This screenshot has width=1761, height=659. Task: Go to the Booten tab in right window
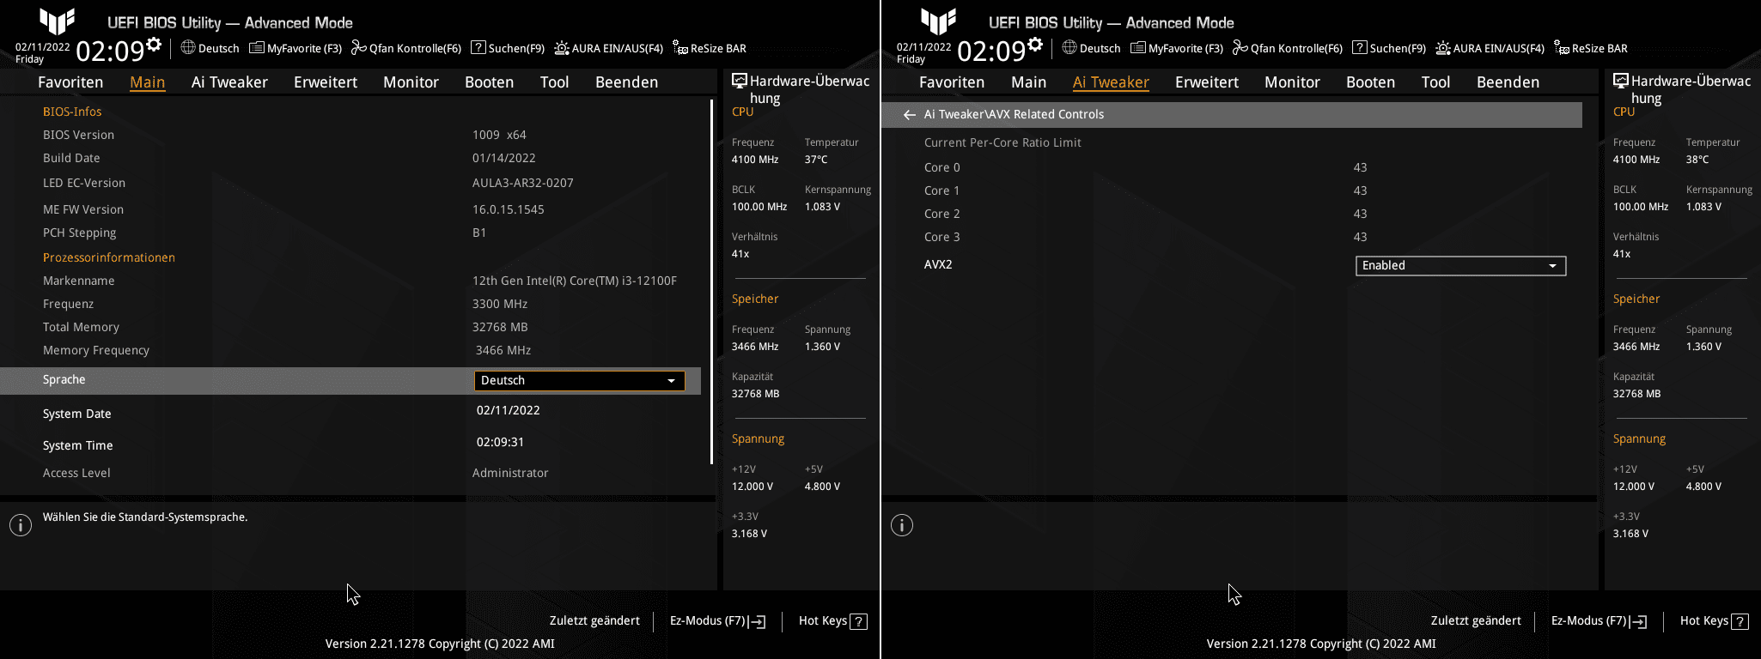pos(1371,82)
